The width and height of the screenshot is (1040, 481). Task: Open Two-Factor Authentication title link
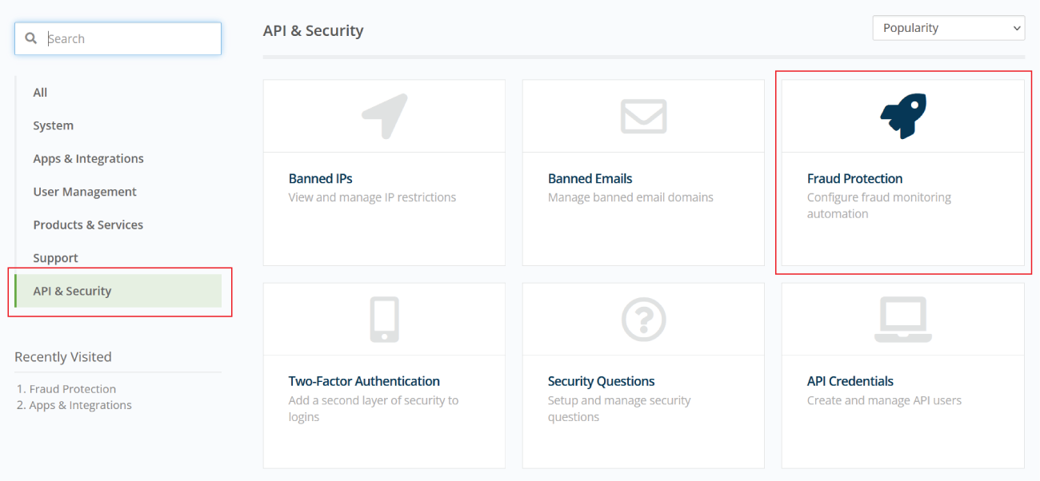[x=364, y=381]
